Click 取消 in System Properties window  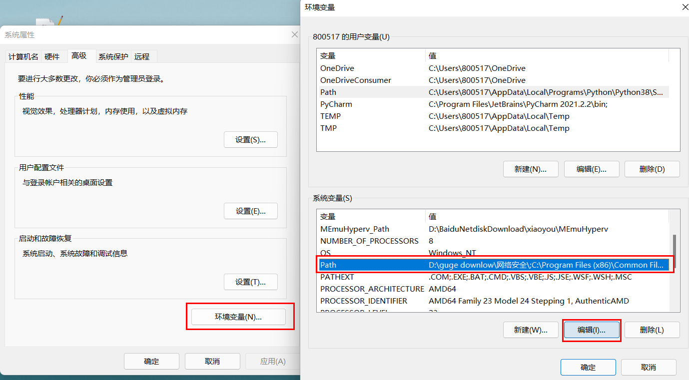tap(212, 361)
